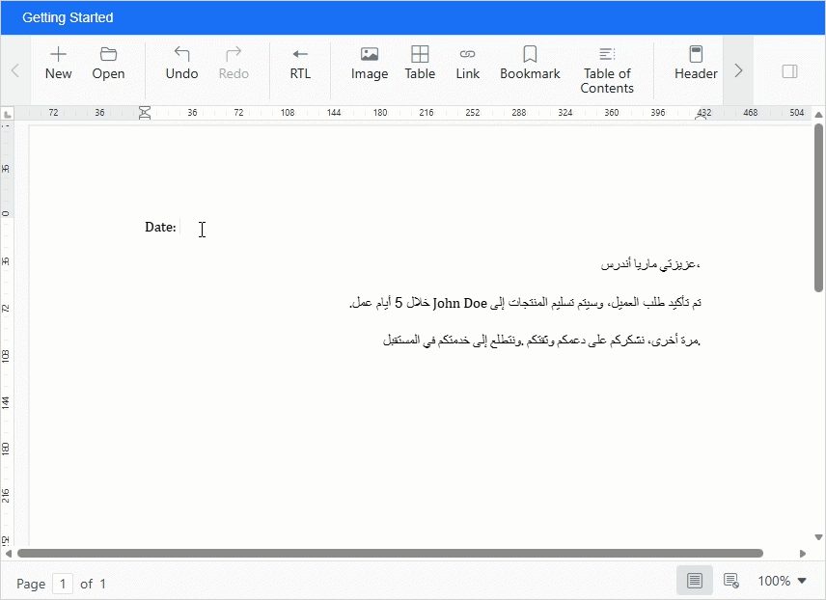Click the 'of 1' page count text
The width and height of the screenshot is (826, 600).
93,584
